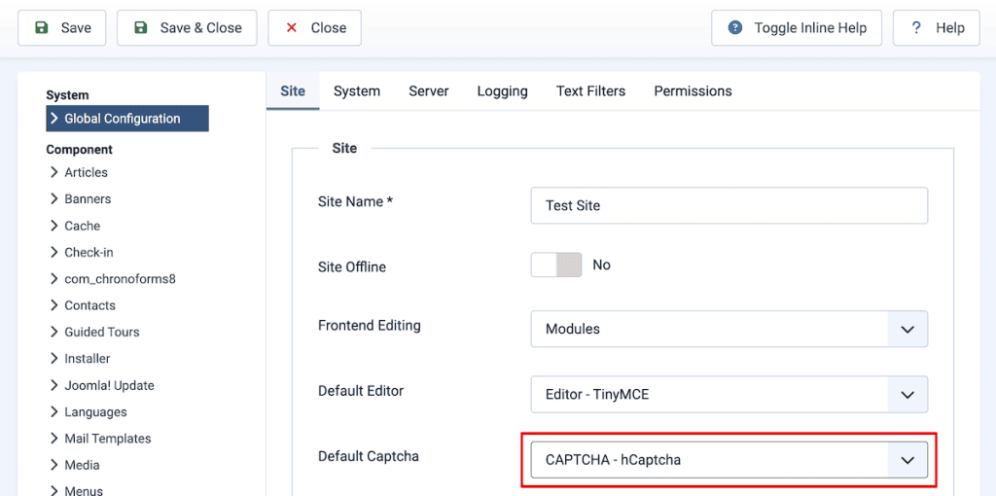Viewport: 996px width, 496px height.
Task: Switch to the Site tab
Action: (x=293, y=90)
